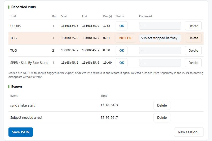Toggle OK status for TUG run 2
This screenshot has width=212, height=141.
pyautogui.click(x=122, y=51)
